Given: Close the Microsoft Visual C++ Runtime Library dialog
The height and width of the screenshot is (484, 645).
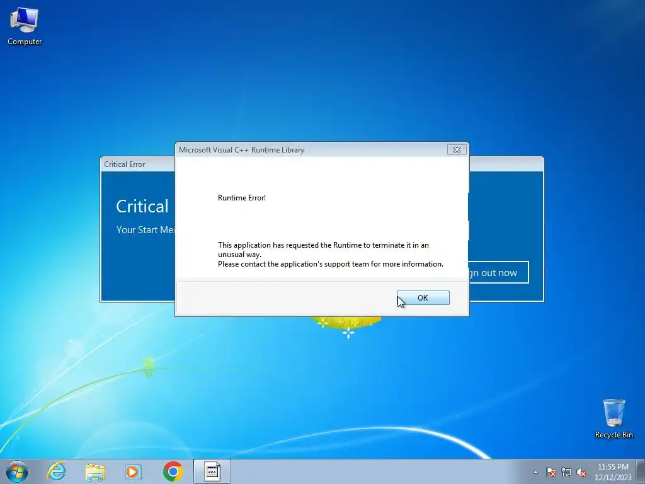Looking at the screenshot, I should 457,150.
